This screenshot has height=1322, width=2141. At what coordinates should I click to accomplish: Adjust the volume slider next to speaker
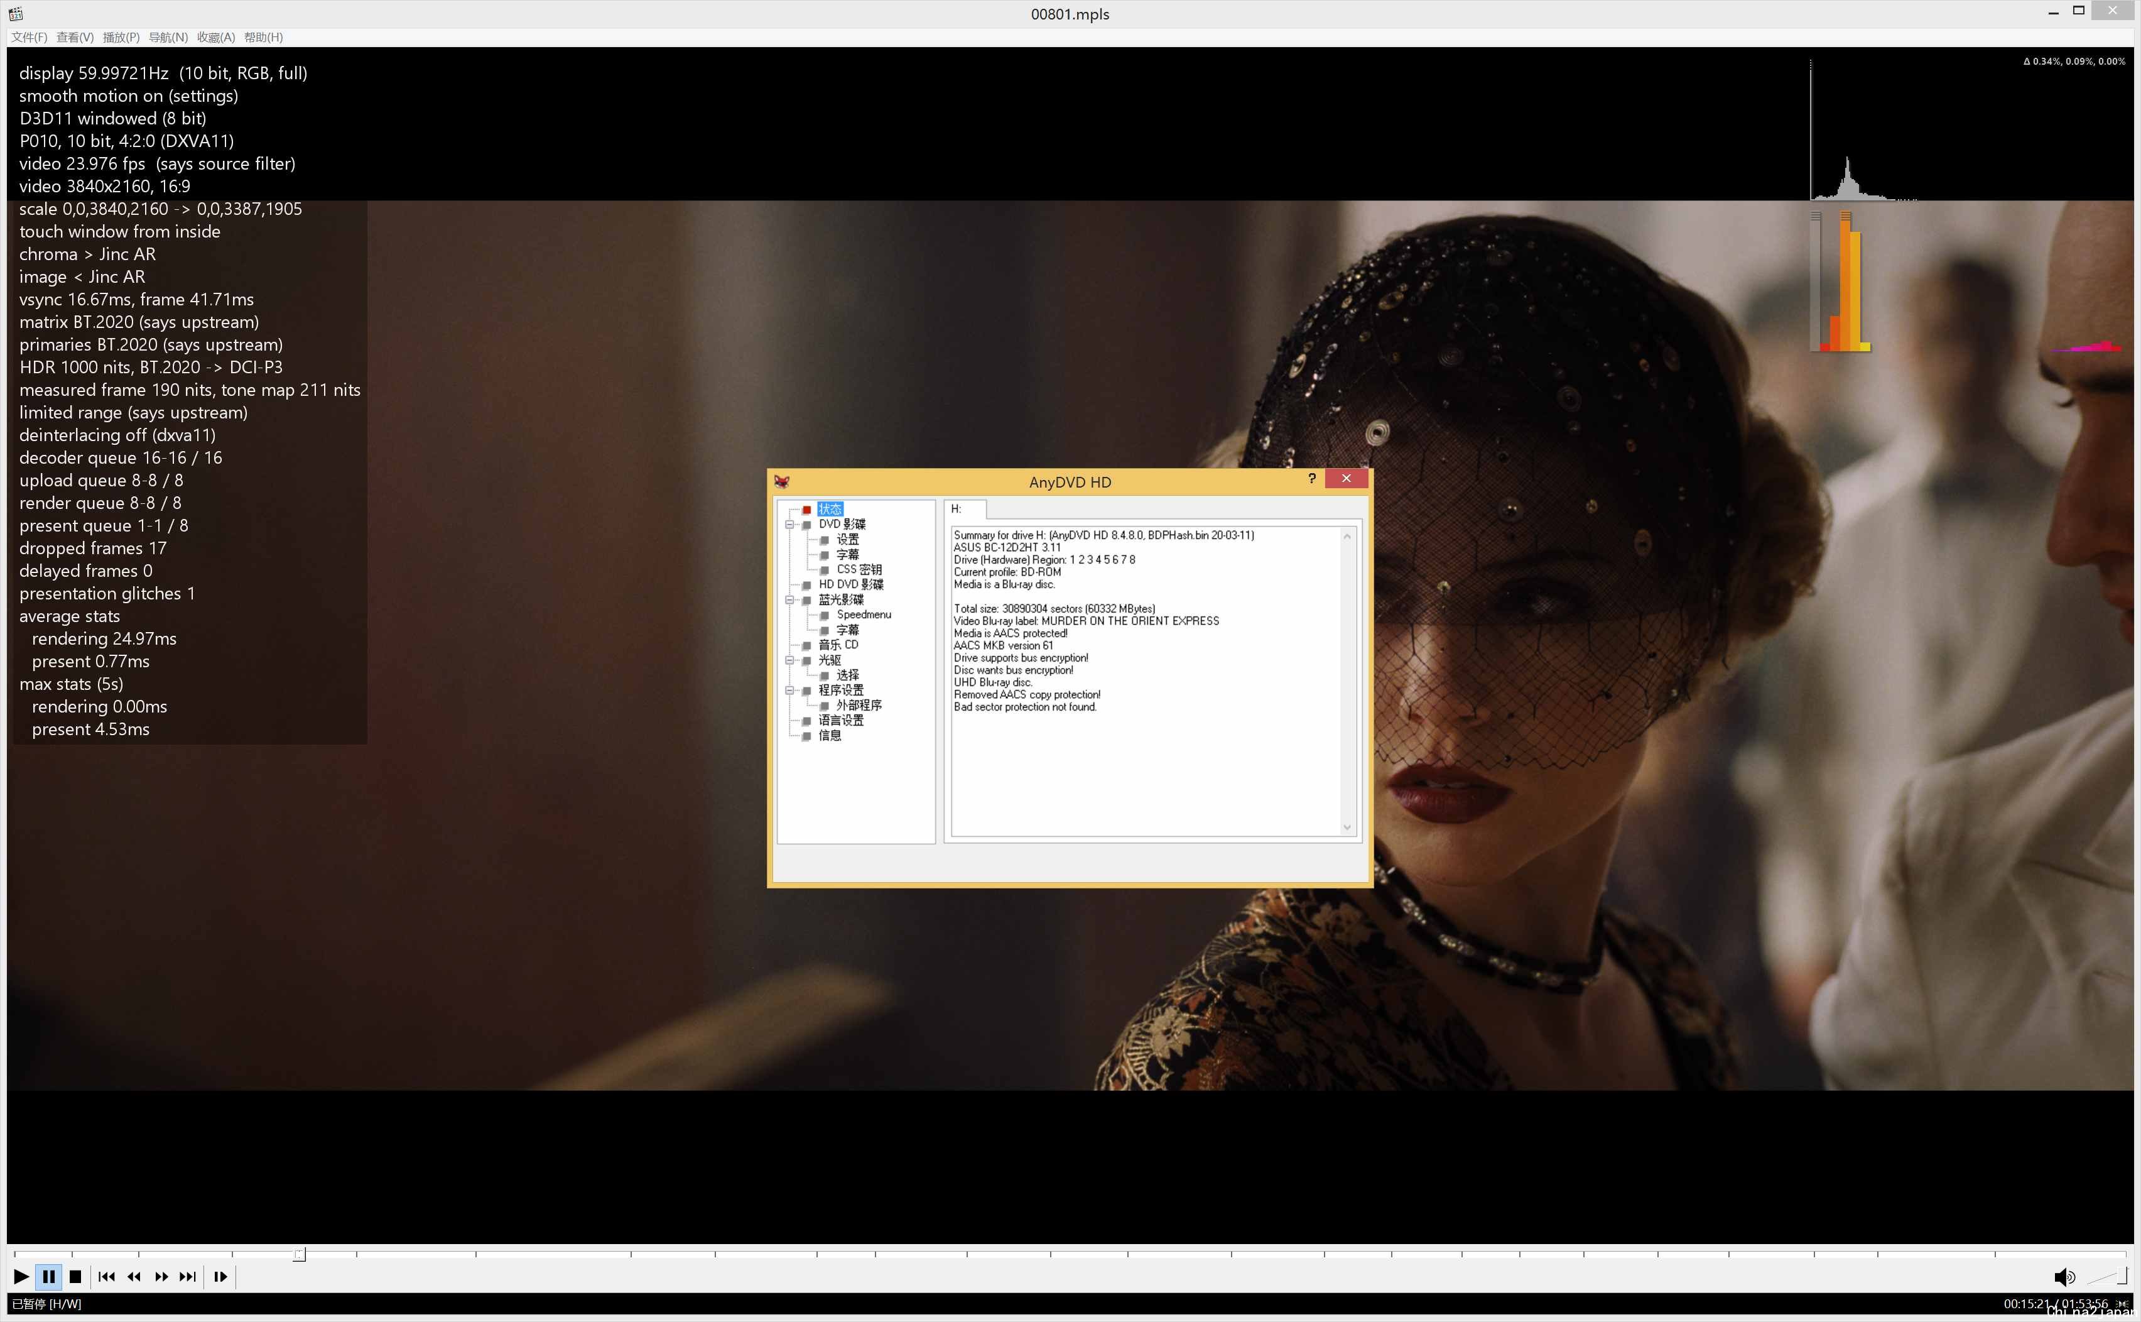pyautogui.click(x=2107, y=1277)
